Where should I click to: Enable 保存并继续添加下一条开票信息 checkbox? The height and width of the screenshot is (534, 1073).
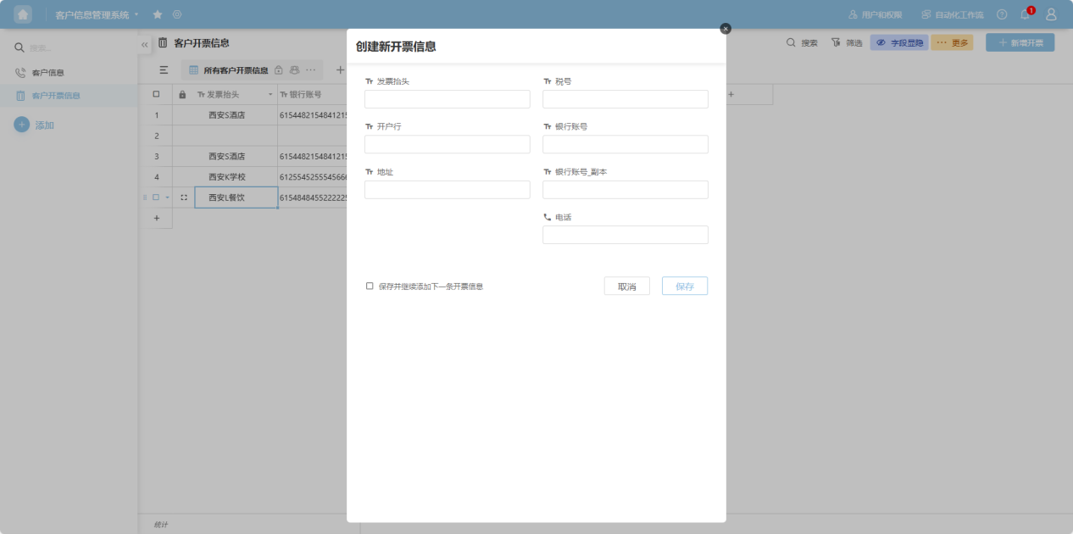point(370,286)
